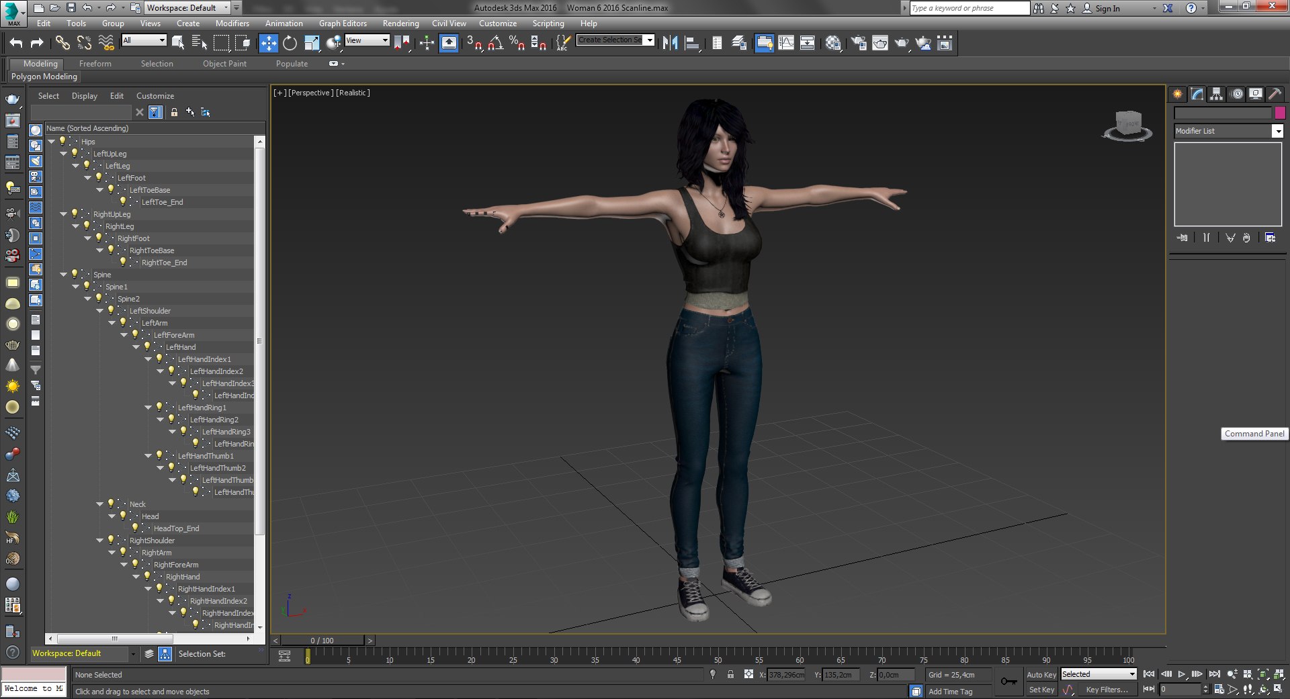Toggle Angle Snap
The image size is (1290, 699).
[496, 44]
